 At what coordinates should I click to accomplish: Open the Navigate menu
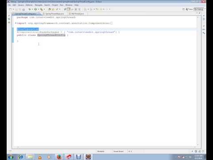(39, 5)
